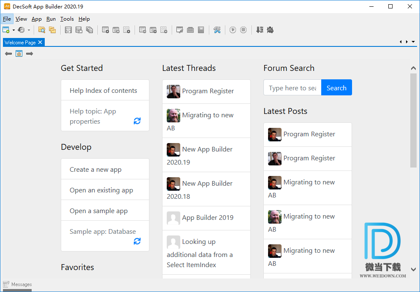
Task: Click the Remove frame checkered-minus icon
Action: [x=164, y=30]
